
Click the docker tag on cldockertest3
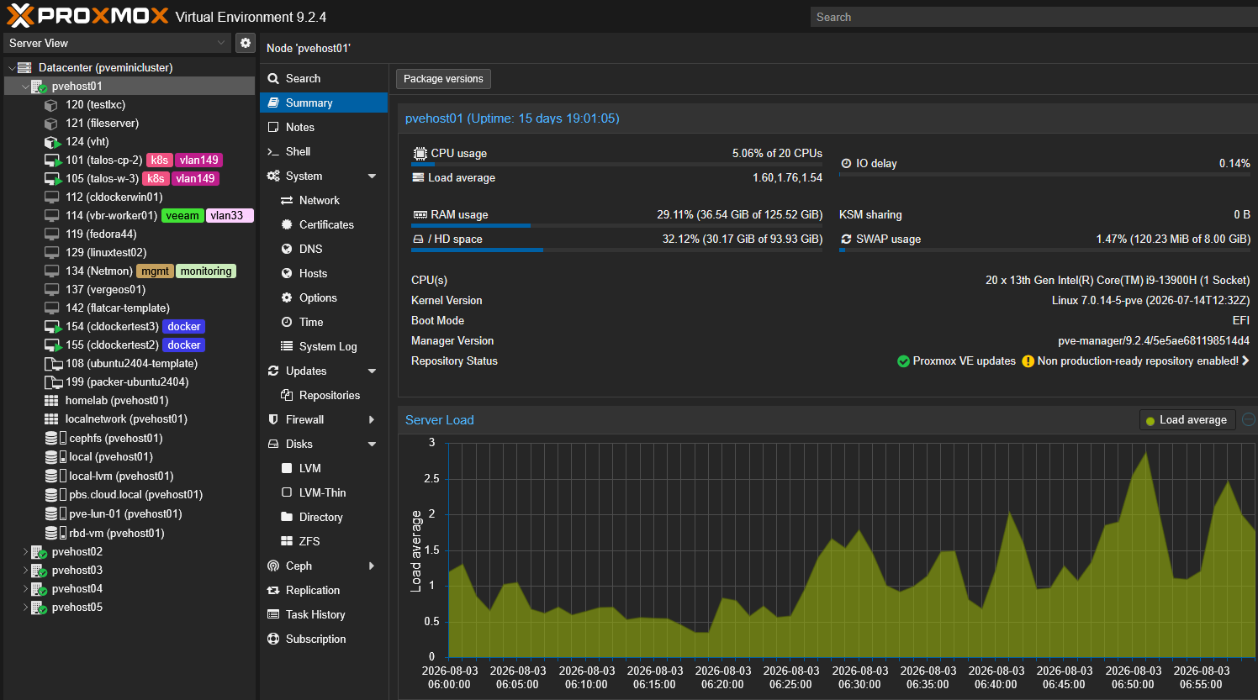point(184,326)
